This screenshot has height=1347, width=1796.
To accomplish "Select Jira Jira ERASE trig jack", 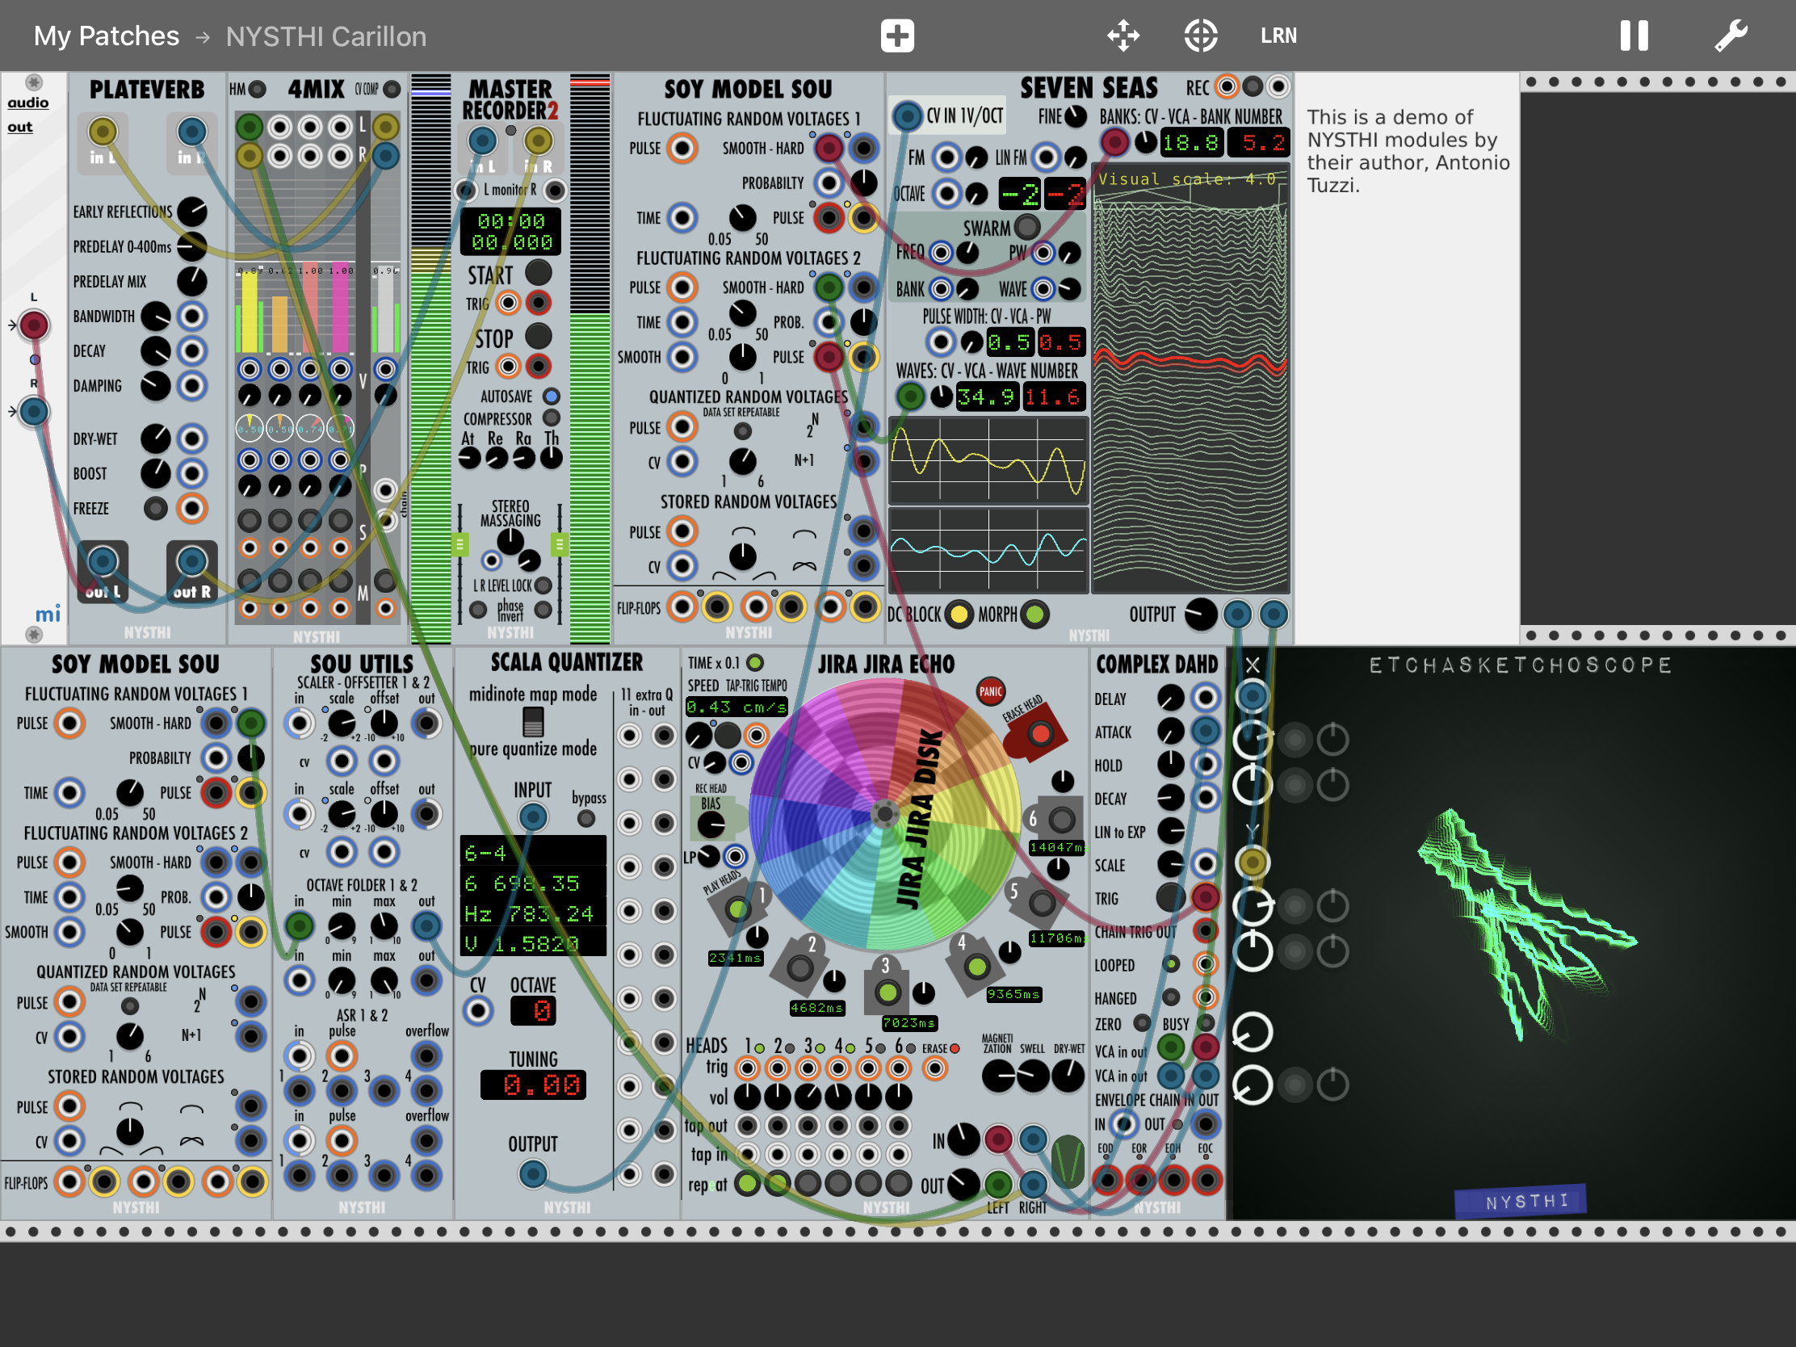I will (934, 1068).
